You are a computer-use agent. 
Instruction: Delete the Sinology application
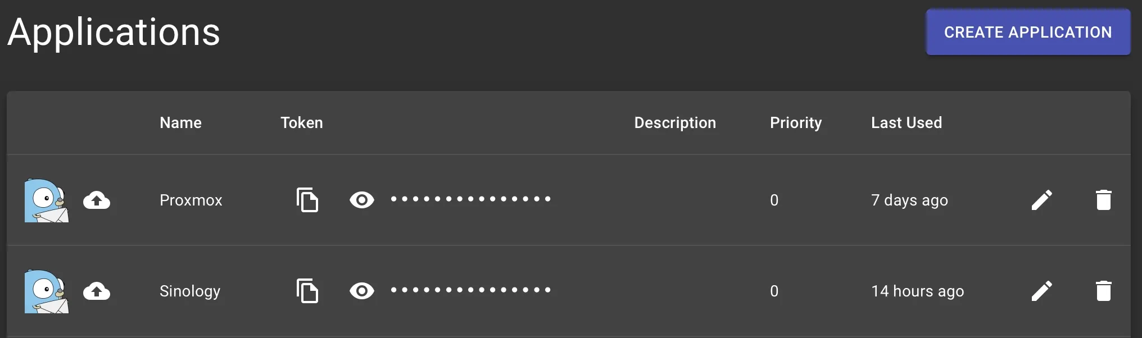pyautogui.click(x=1103, y=291)
